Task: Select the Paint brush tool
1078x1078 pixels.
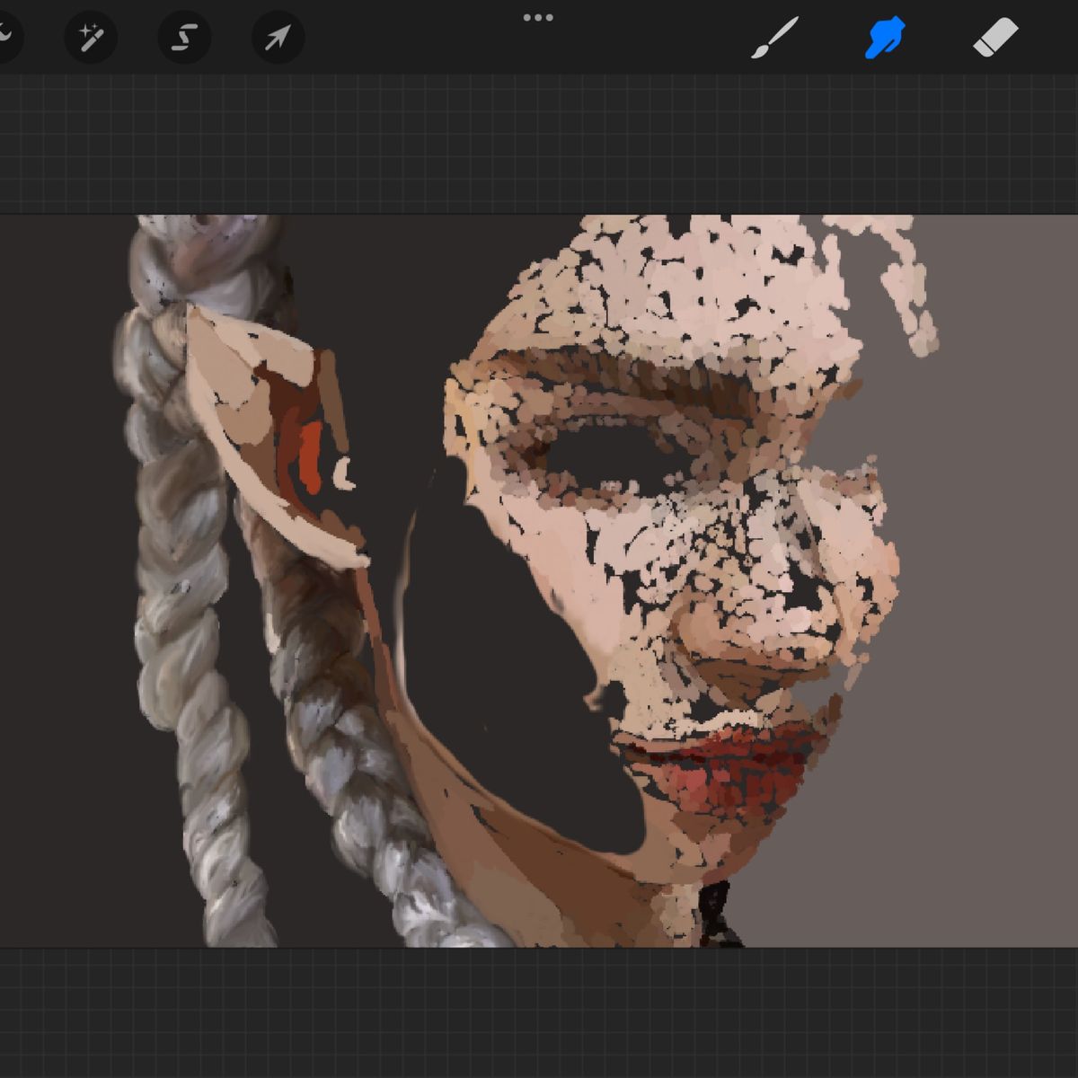Action: click(x=773, y=37)
